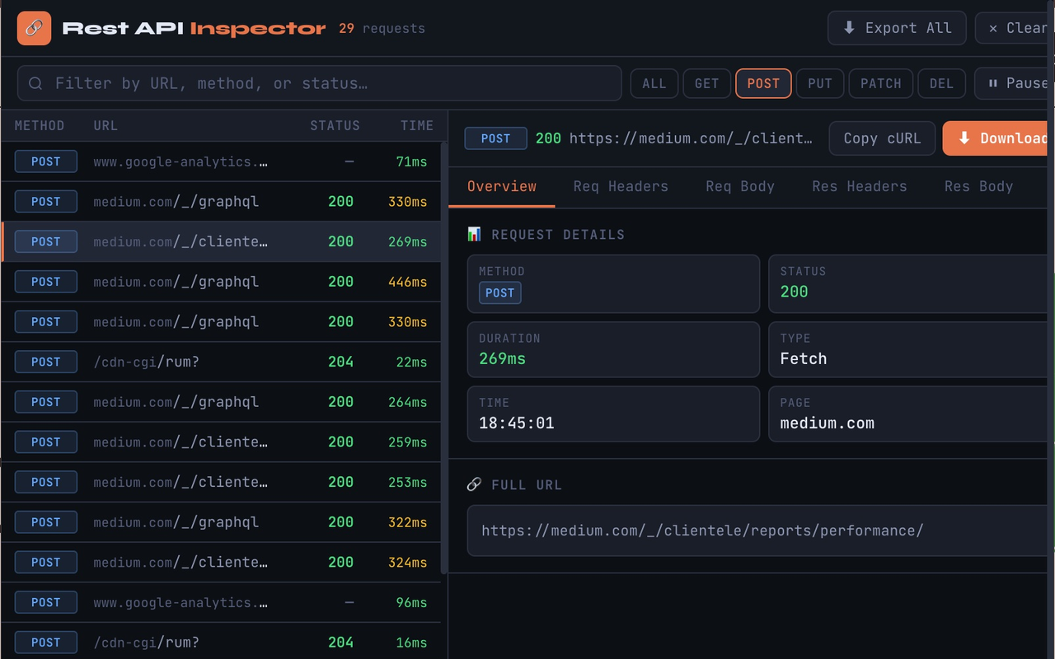Image resolution: width=1055 pixels, height=659 pixels.
Task: Click the pause icon in the toolbar
Action: [x=992, y=83]
